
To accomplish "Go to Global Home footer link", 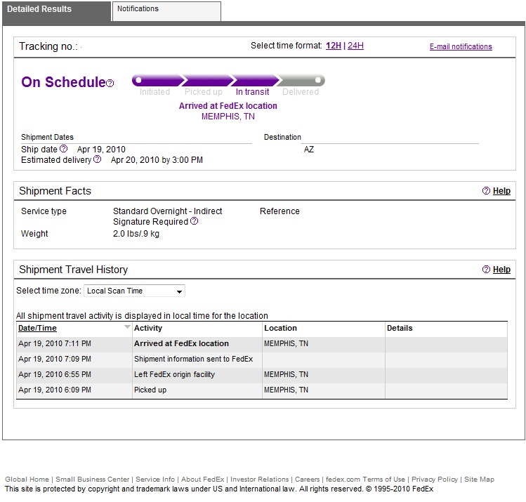I will [x=27, y=480].
